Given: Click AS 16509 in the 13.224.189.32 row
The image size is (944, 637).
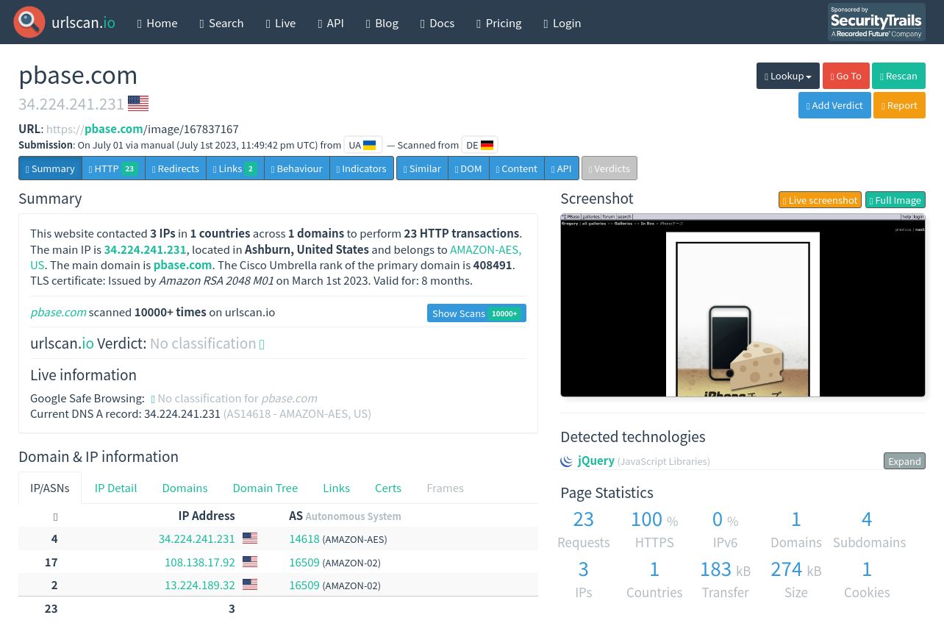Looking at the screenshot, I should 304,585.
